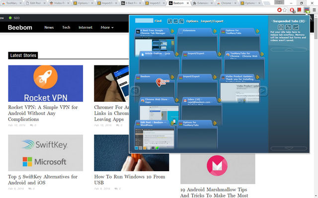This screenshot has height=198, width=318.
Task: Select the orange color swatch at popup bottom
Action: [x=145, y=148]
